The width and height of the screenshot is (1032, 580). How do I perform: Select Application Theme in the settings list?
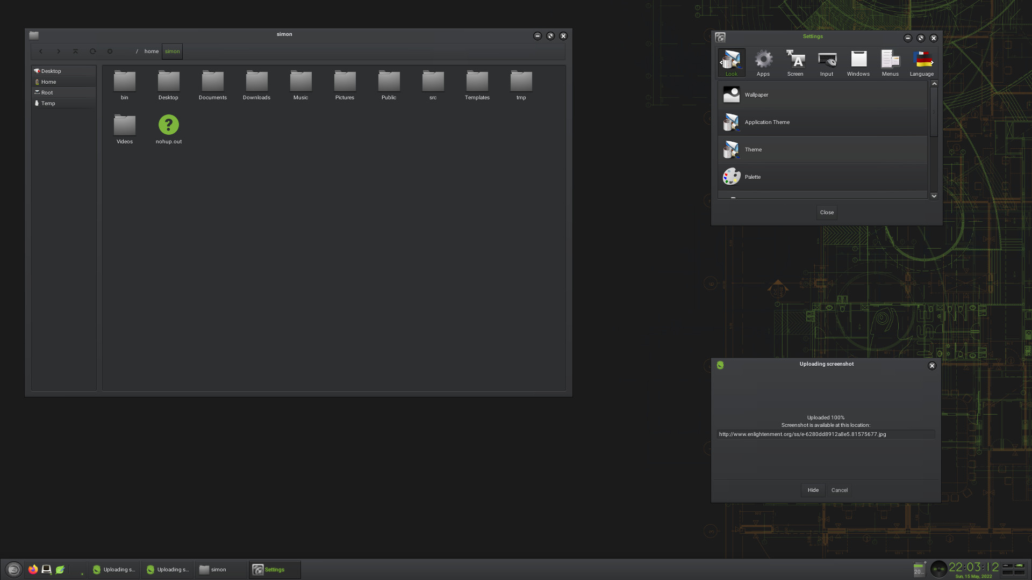tap(779, 122)
